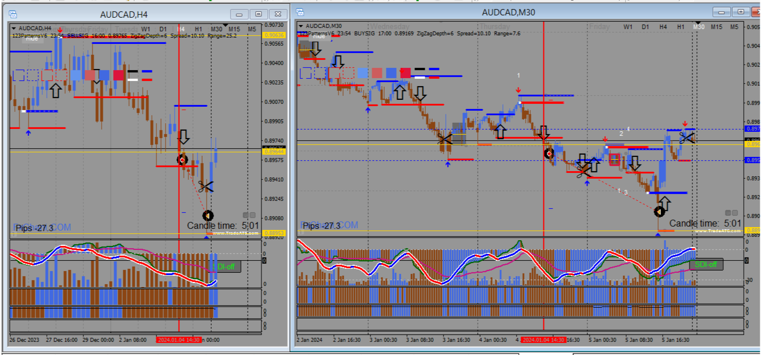Click black line style icon in H4 window
This screenshot has height=355, width=762.
pos(133,71)
